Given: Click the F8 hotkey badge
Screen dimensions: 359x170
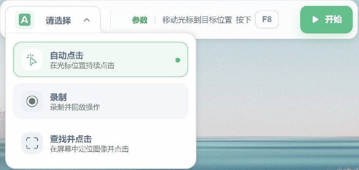Looking at the screenshot, I should pos(267,20).
